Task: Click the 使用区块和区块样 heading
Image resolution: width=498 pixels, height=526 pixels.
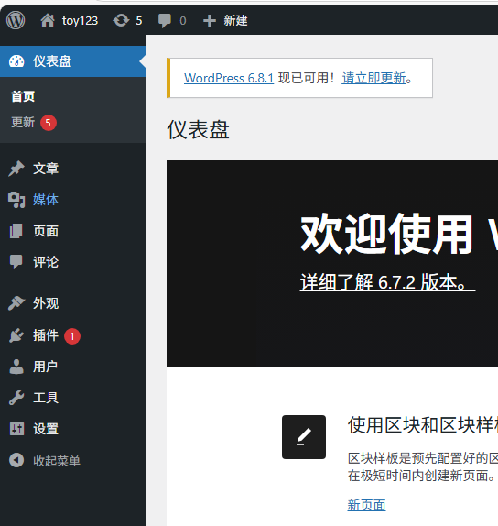Action: coord(423,425)
